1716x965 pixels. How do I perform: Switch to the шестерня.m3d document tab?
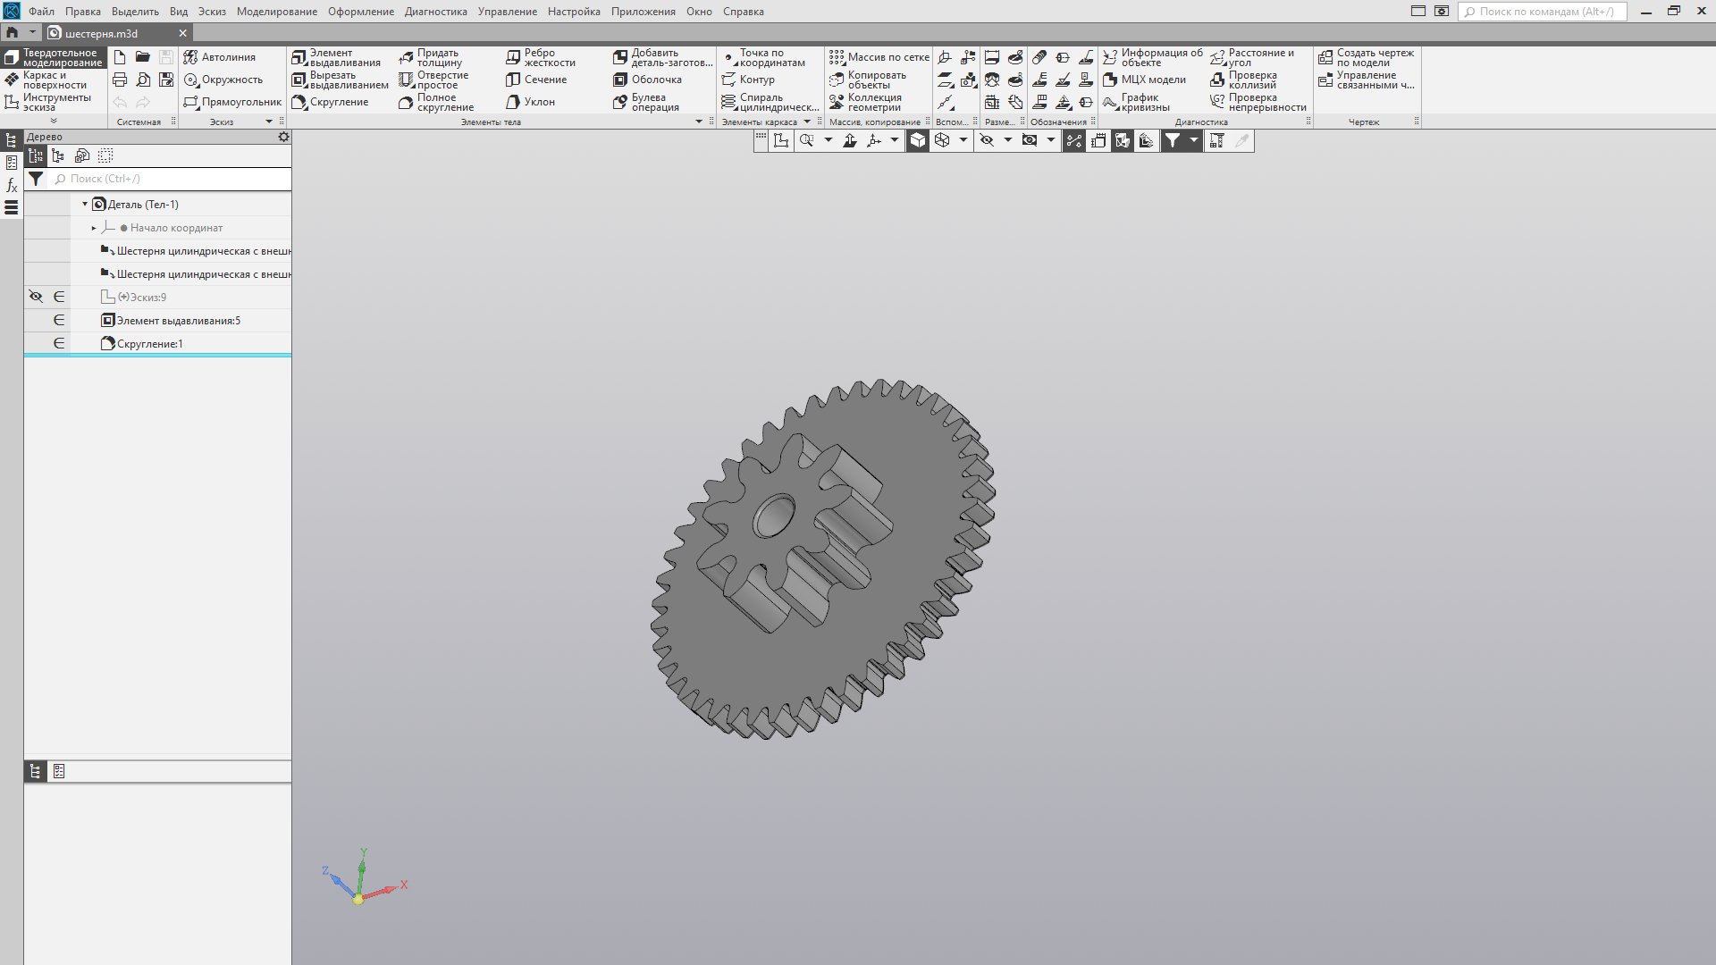[102, 33]
